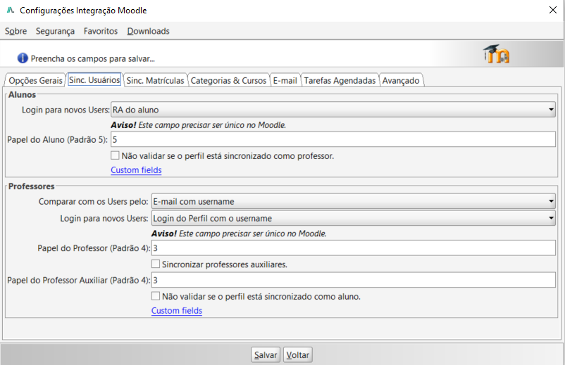Screen dimensions: 565x365
Task: Open the Downloads menu
Action: click(x=148, y=31)
